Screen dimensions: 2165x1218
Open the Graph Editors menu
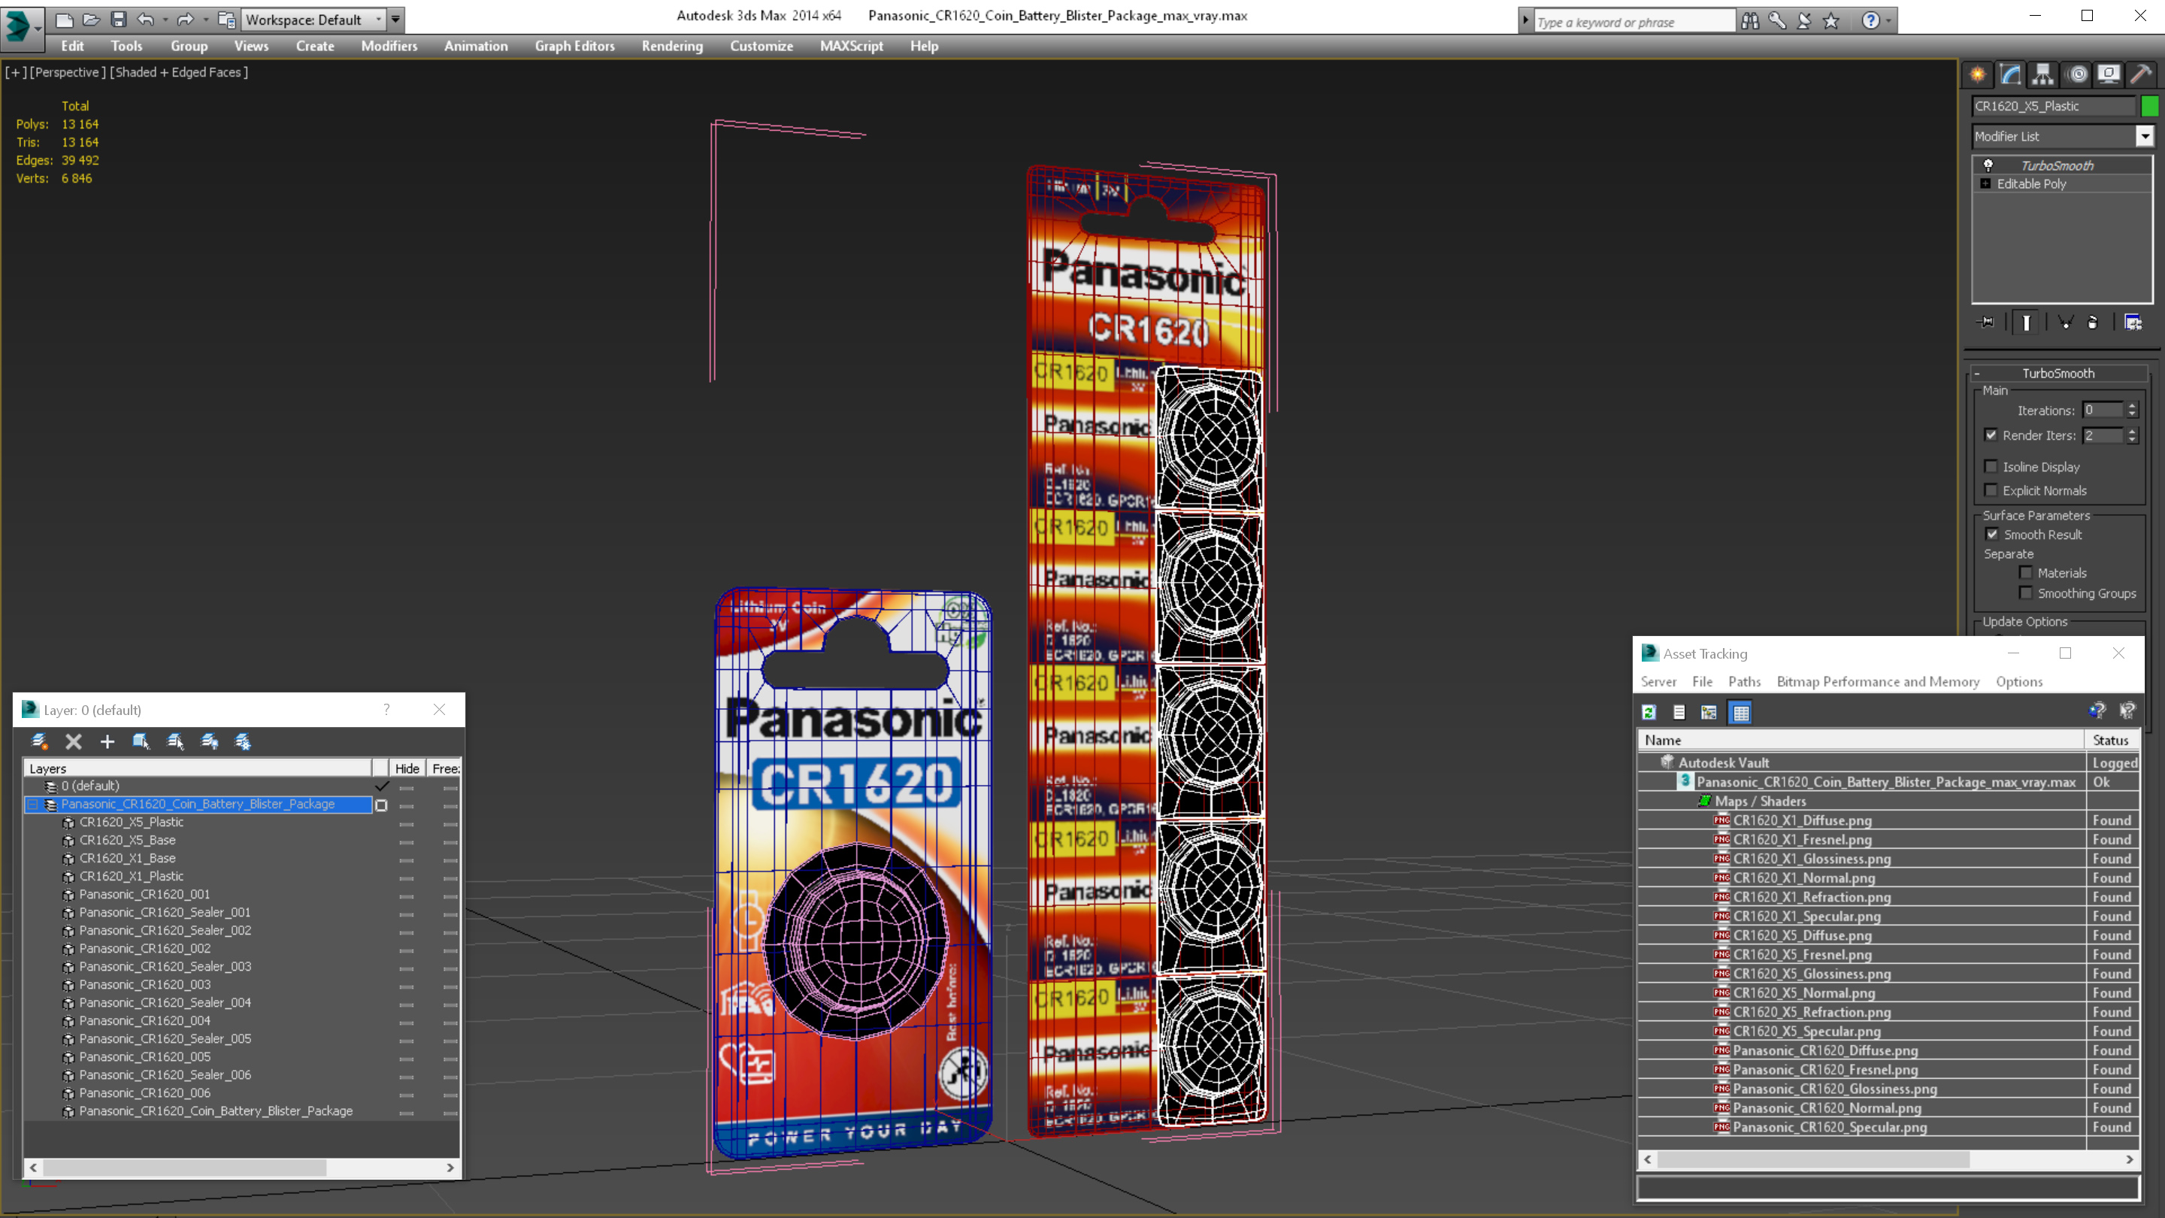(x=575, y=46)
